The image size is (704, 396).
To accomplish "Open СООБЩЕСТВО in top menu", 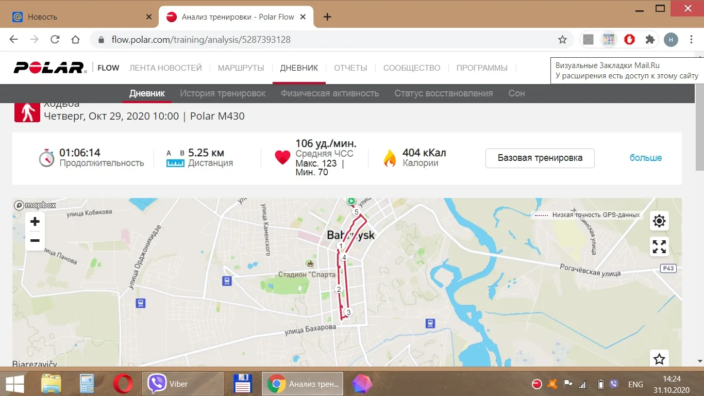I will pyautogui.click(x=412, y=68).
